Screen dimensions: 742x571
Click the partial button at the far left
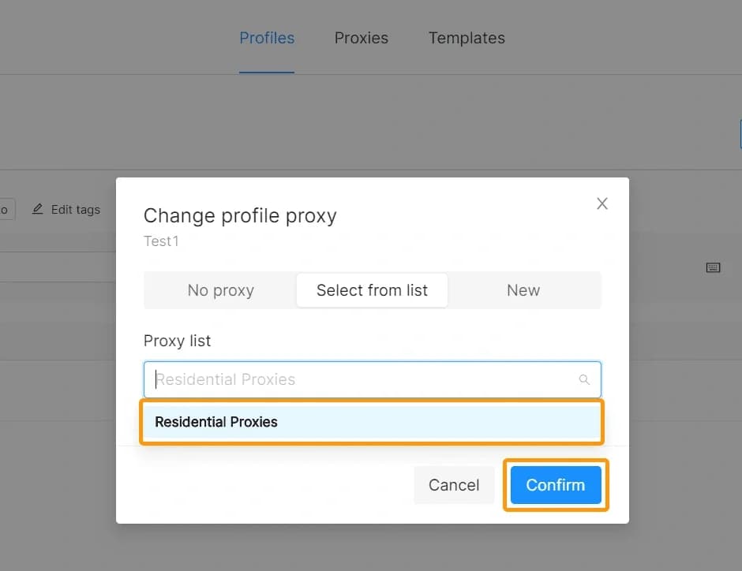4,209
